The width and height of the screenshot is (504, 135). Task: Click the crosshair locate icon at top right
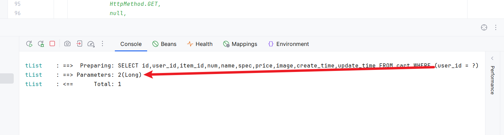pos(484,27)
